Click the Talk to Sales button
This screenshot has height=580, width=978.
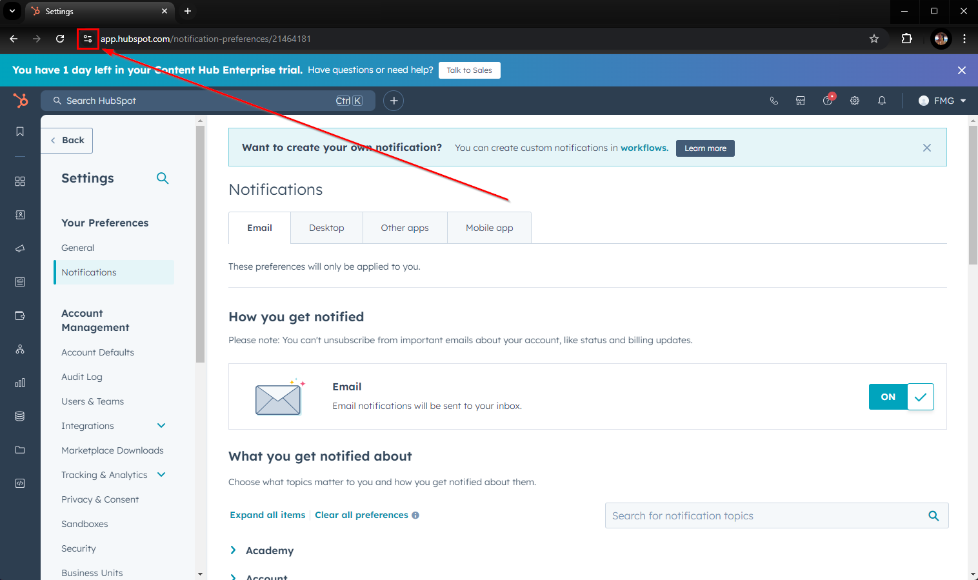click(x=470, y=70)
